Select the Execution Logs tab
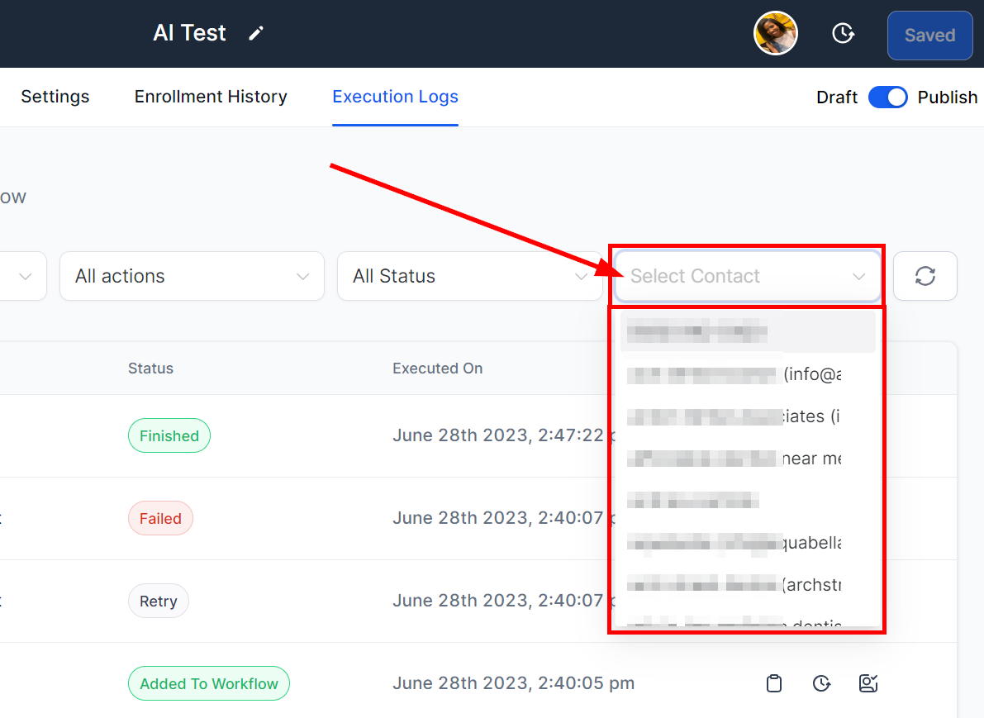This screenshot has height=718, width=984. 395,97
